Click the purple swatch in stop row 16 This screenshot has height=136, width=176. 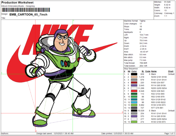(134, 116)
